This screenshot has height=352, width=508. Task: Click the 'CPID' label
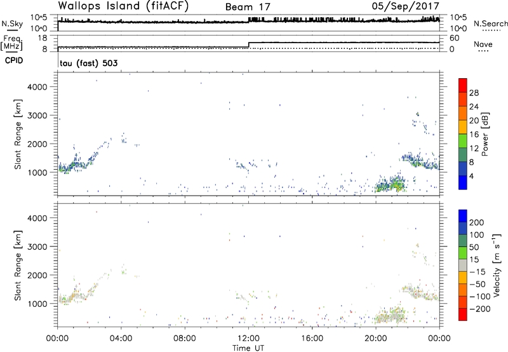(14, 60)
